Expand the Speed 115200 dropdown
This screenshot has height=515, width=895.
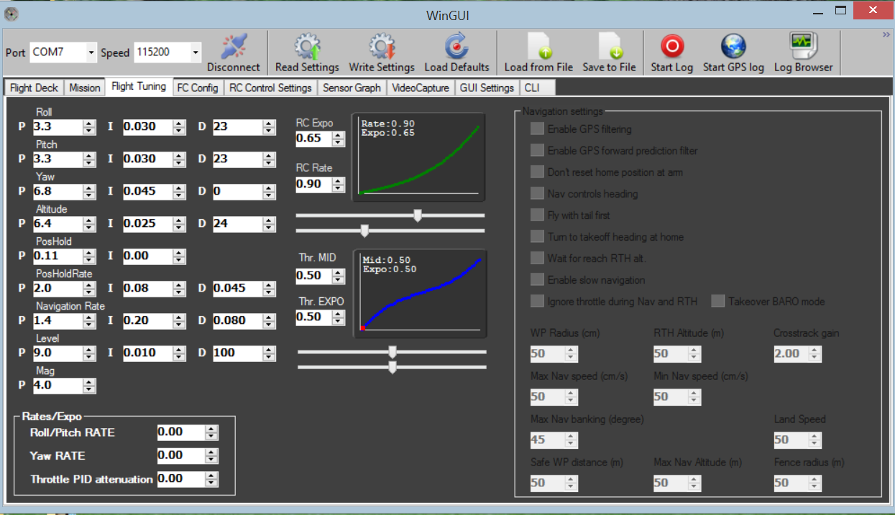coord(196,52)
